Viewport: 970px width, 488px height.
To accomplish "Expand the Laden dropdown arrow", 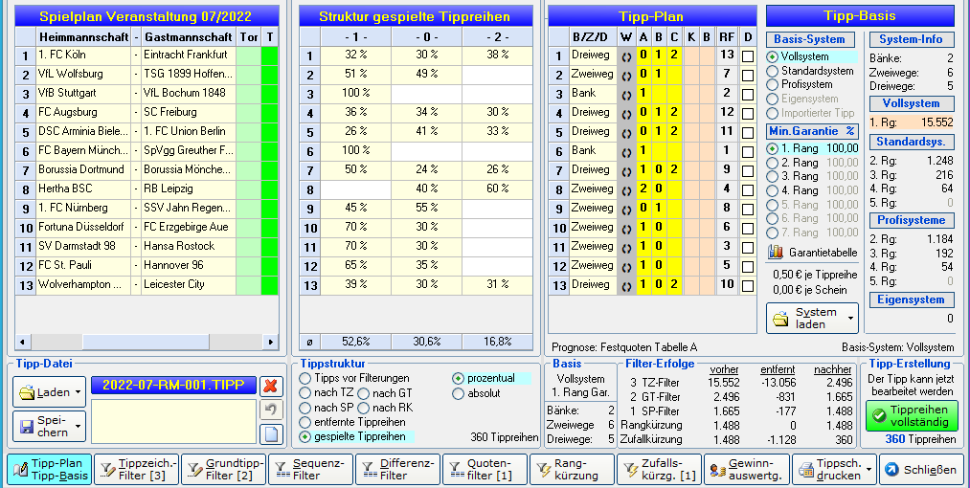I will pos(79,392).
